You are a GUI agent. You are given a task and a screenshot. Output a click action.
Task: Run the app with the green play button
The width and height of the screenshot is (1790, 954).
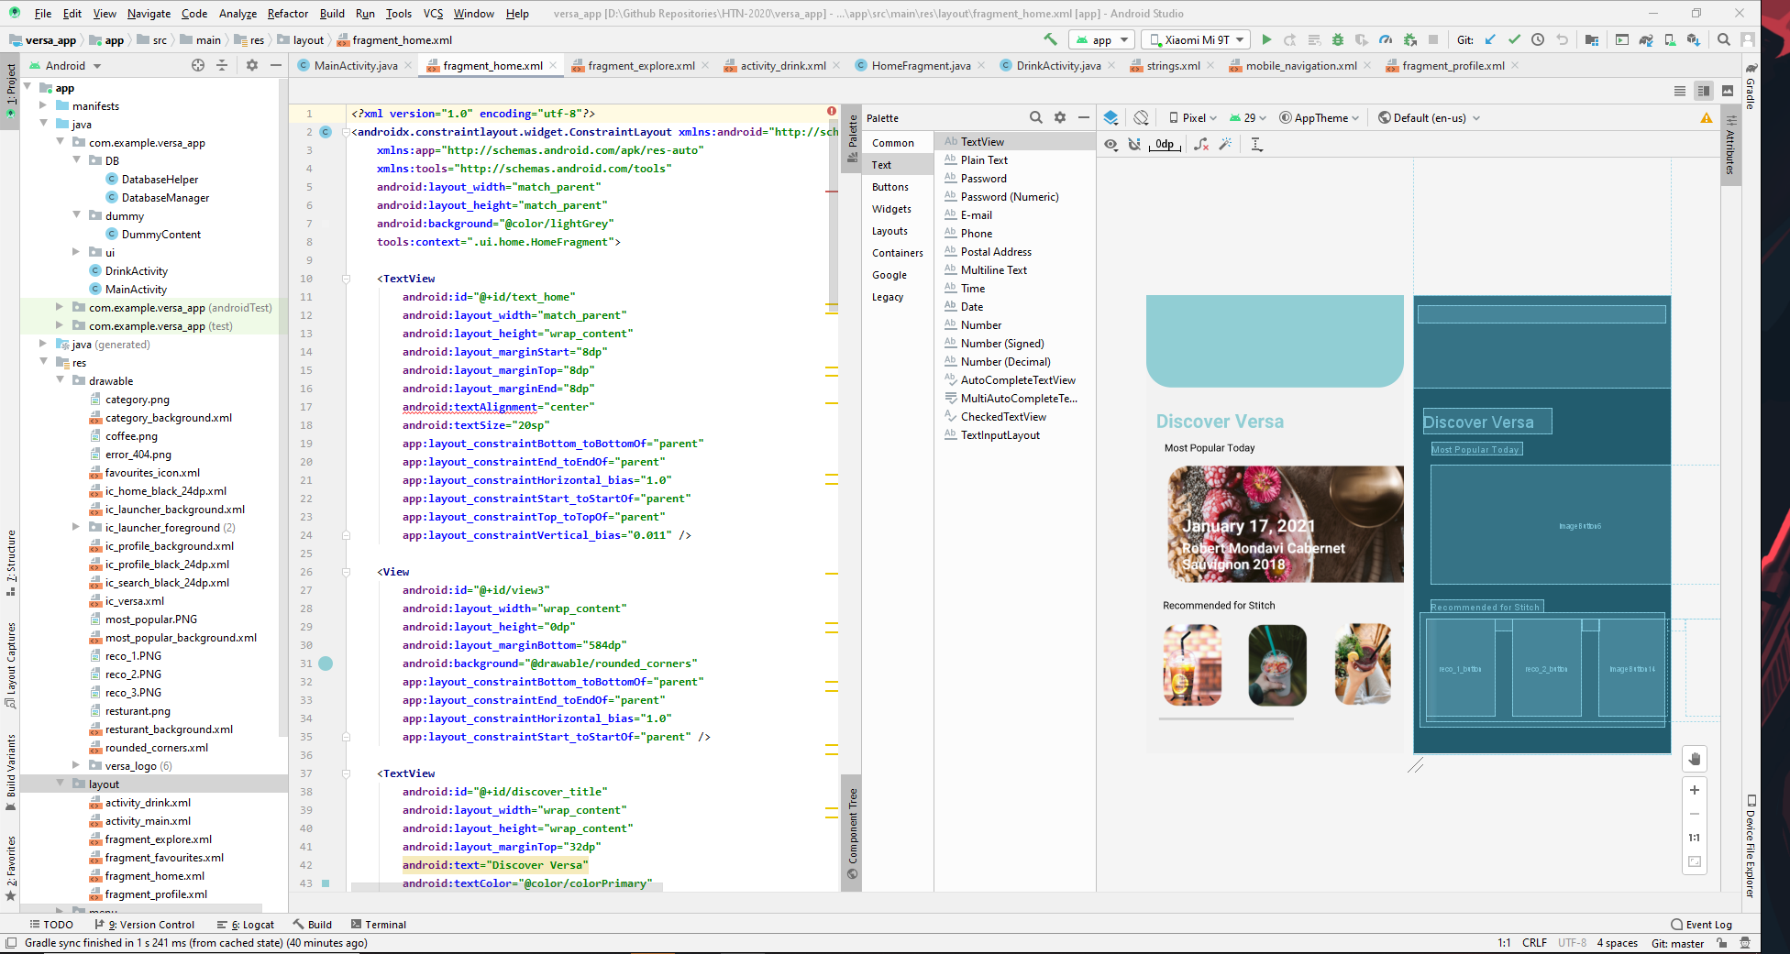(1266, 39)
